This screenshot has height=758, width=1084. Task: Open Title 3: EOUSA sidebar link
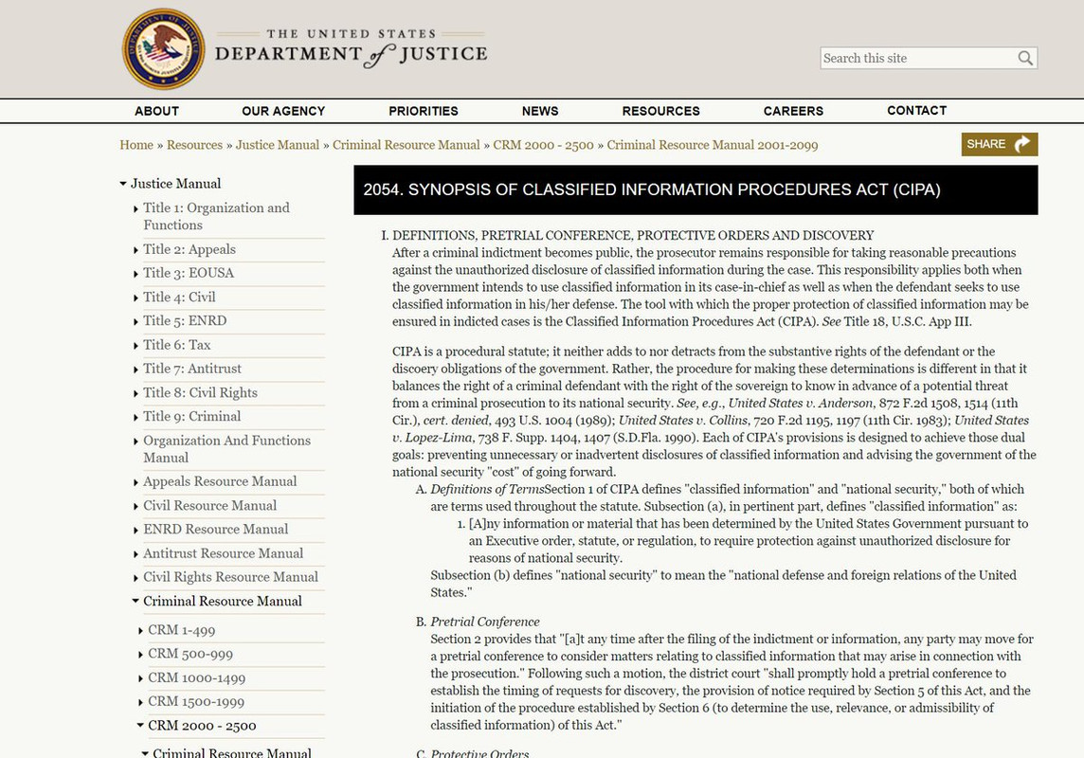(x=188, y=273)
